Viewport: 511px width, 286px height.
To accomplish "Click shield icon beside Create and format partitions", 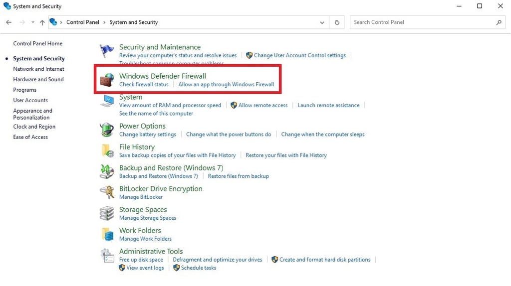I will 275,260.
